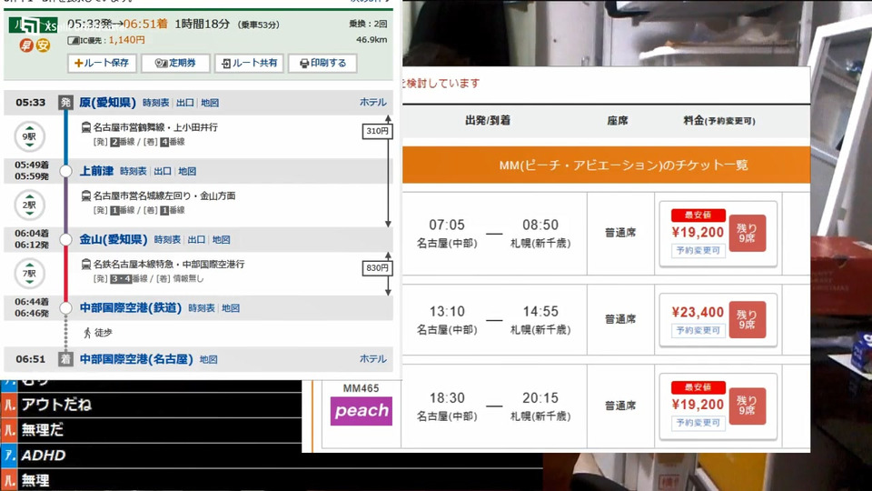The image size is (872, 491).
Task: Expand 9駅 stops toggle on 鶴舞線
Action: (29, 136)
